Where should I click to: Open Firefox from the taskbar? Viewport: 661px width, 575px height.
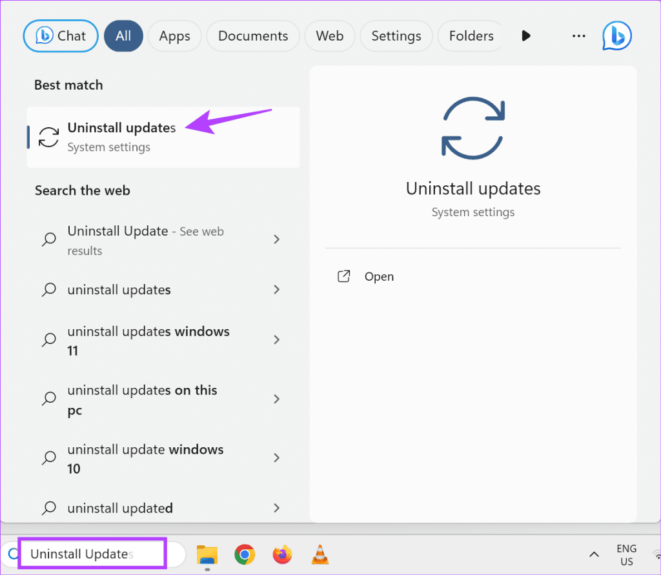(x=282, y=554)
